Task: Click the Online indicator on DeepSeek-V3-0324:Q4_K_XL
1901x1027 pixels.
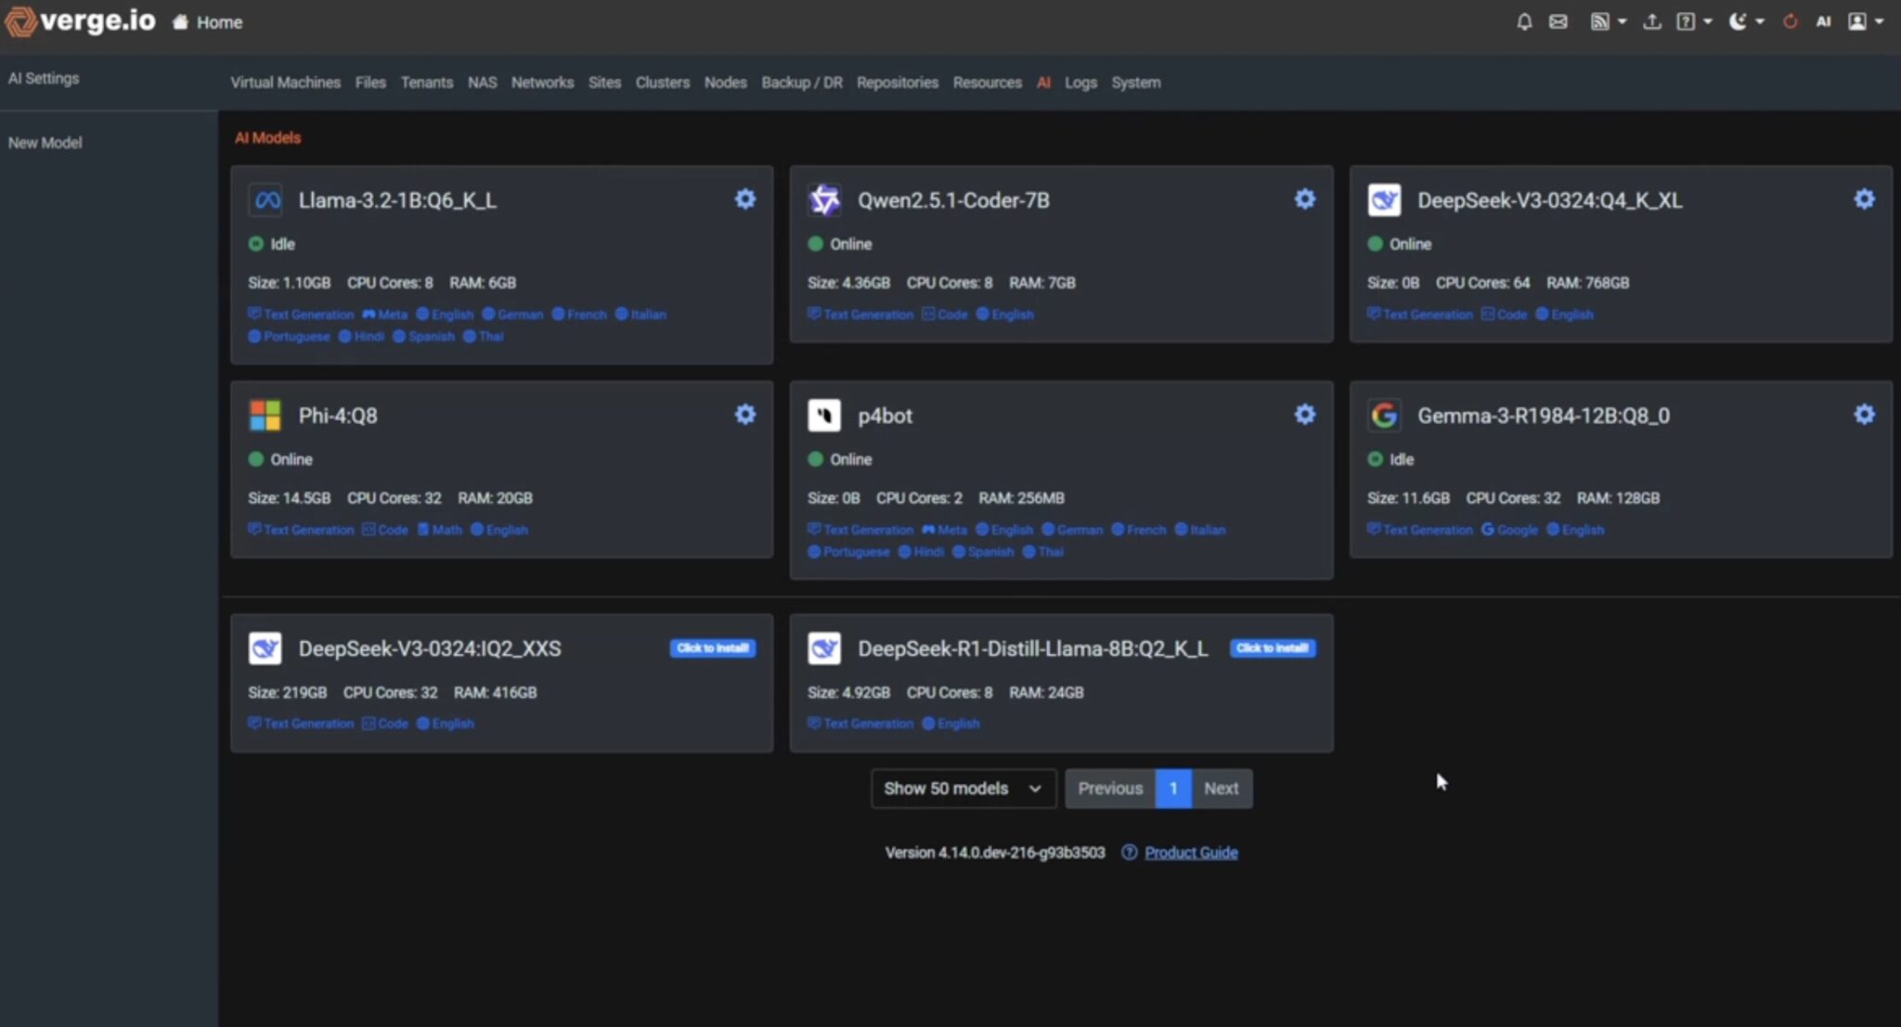Action: pos(1376,243)
